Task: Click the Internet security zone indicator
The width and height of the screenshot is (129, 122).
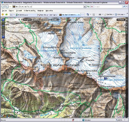Action: [86, 120]
